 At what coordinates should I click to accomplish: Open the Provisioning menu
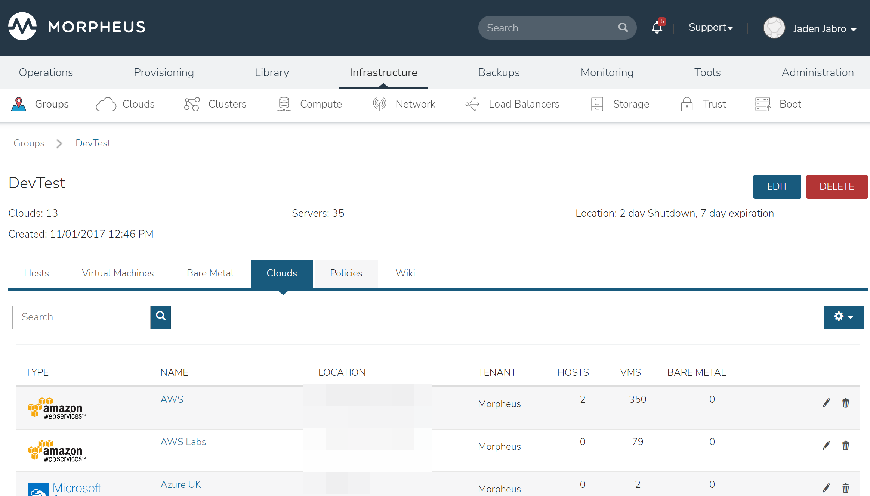164,72
